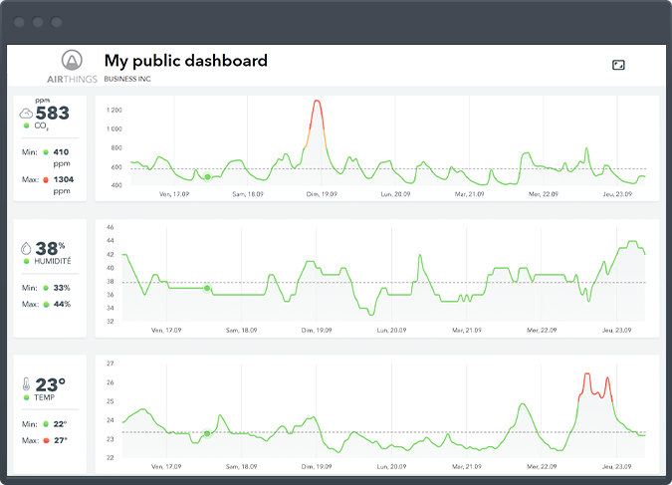The image size is (672, 485).
Task: Click the green dot beside Max 44%
Action: (46, 304)
